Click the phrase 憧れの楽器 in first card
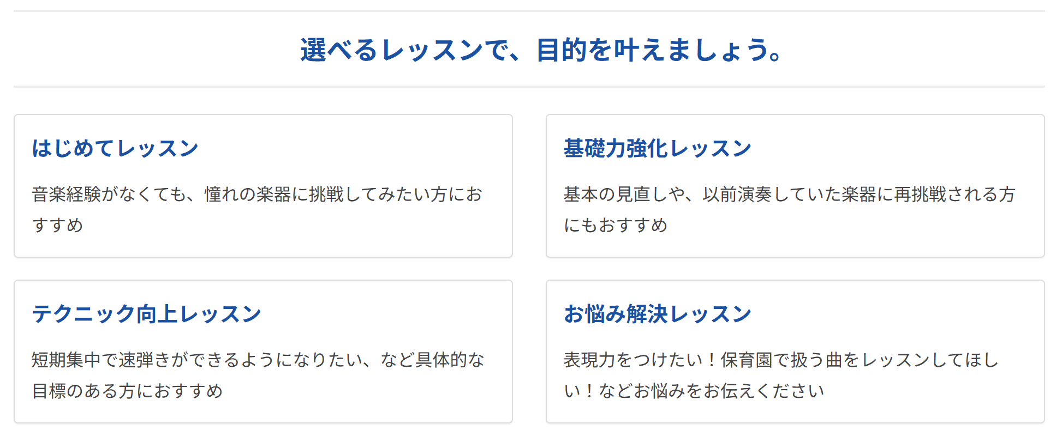Viewport: 1062px width, 436px height. 248,194
